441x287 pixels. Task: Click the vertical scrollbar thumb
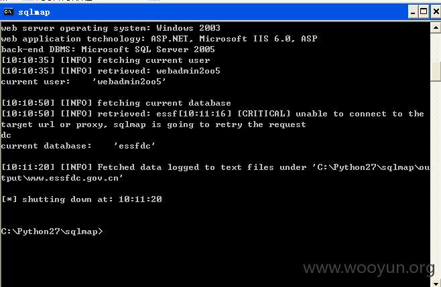pos(436,72)
